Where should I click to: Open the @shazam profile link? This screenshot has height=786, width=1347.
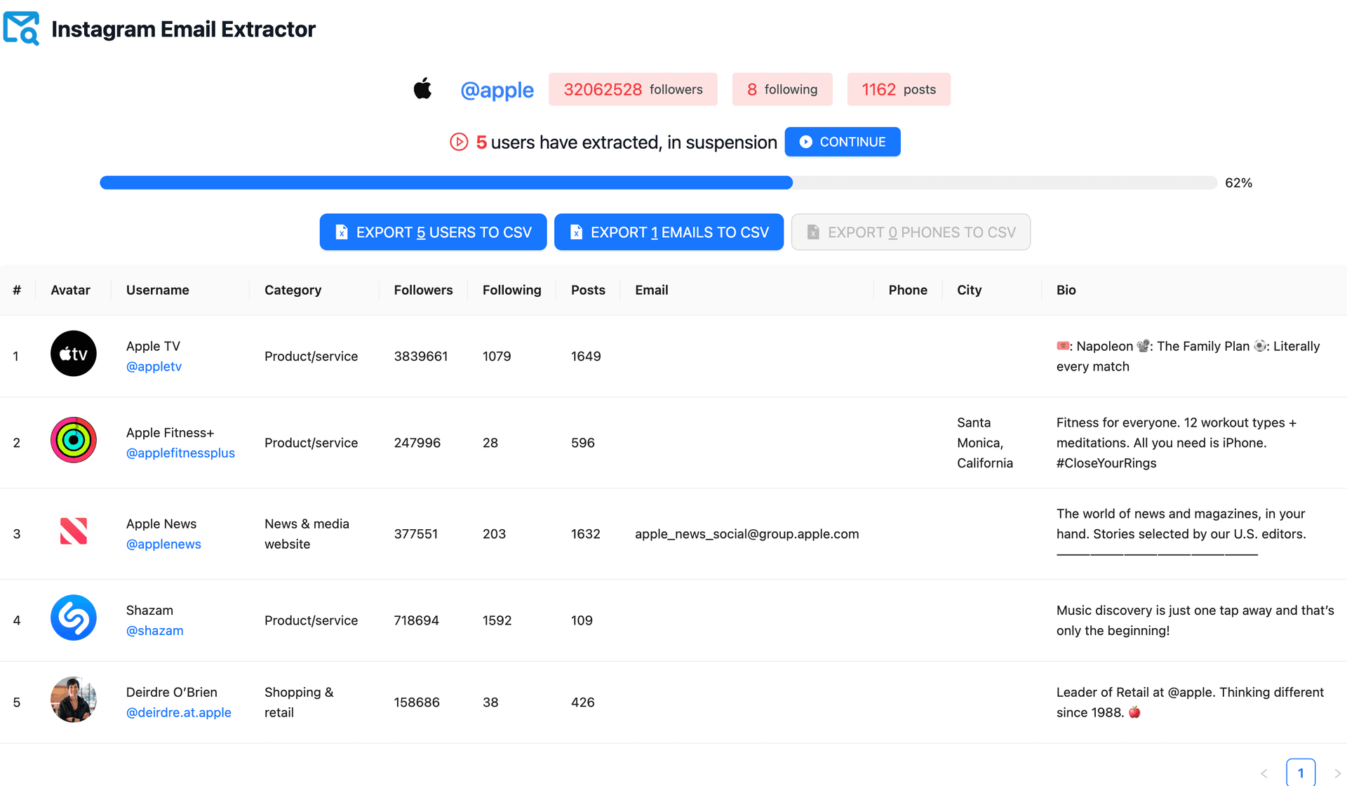tap(154, 630)
